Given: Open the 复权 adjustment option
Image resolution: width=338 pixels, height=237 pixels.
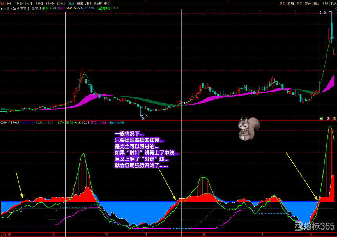Looking at the screenshot, I should pos(282,4).
